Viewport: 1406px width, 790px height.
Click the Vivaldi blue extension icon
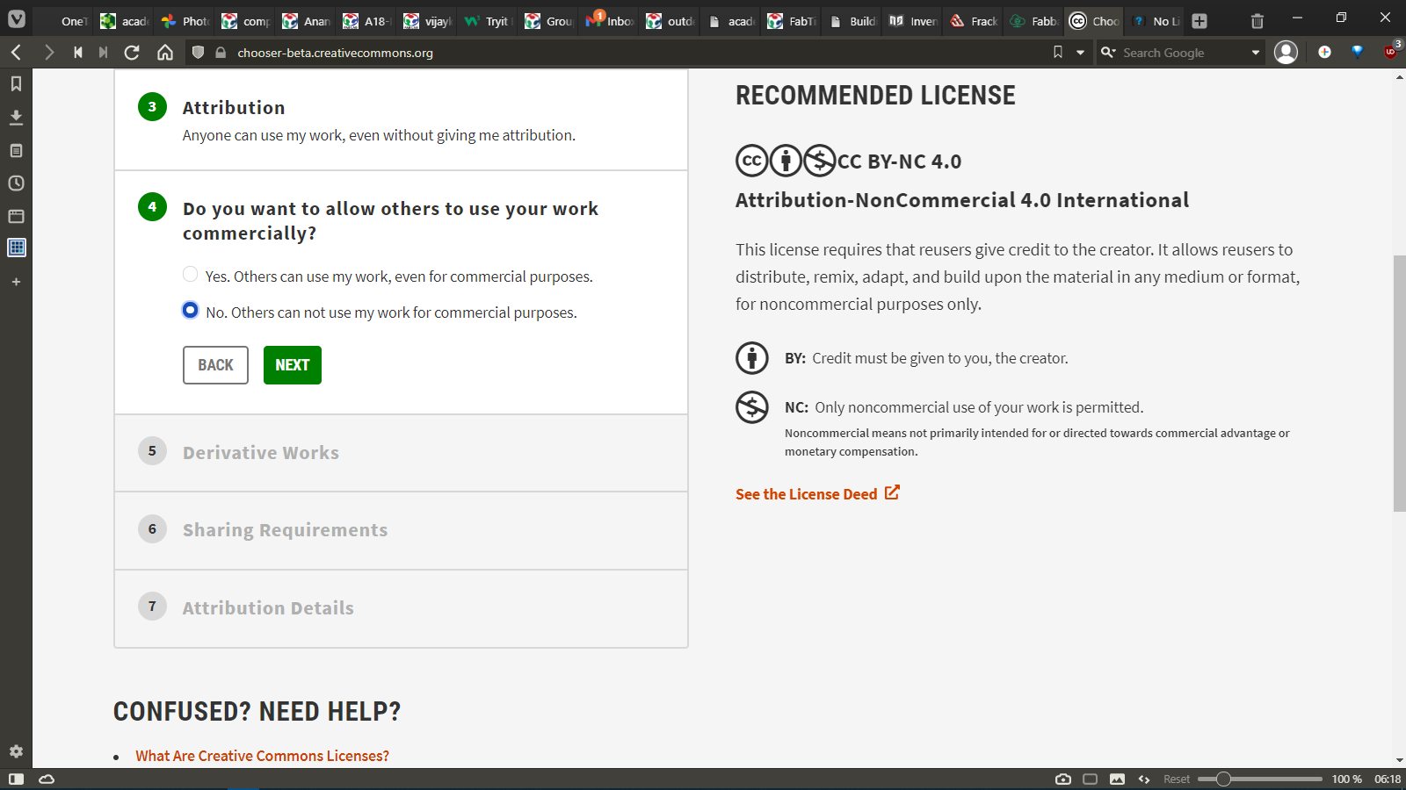click(1358, 52)
